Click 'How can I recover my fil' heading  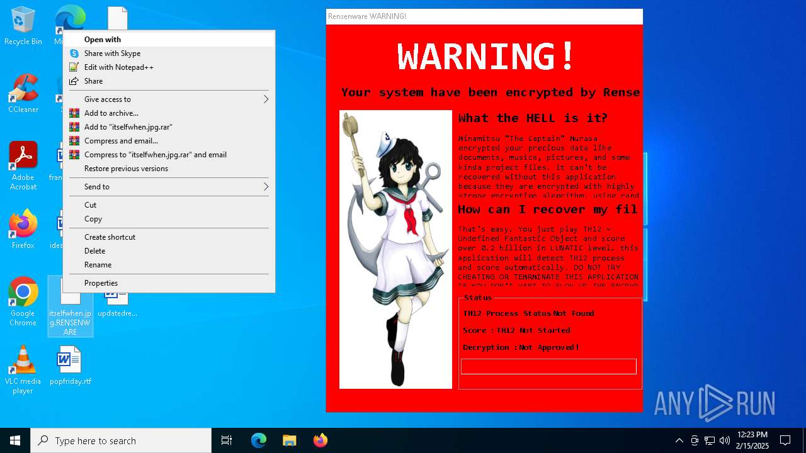coord(548,210)
